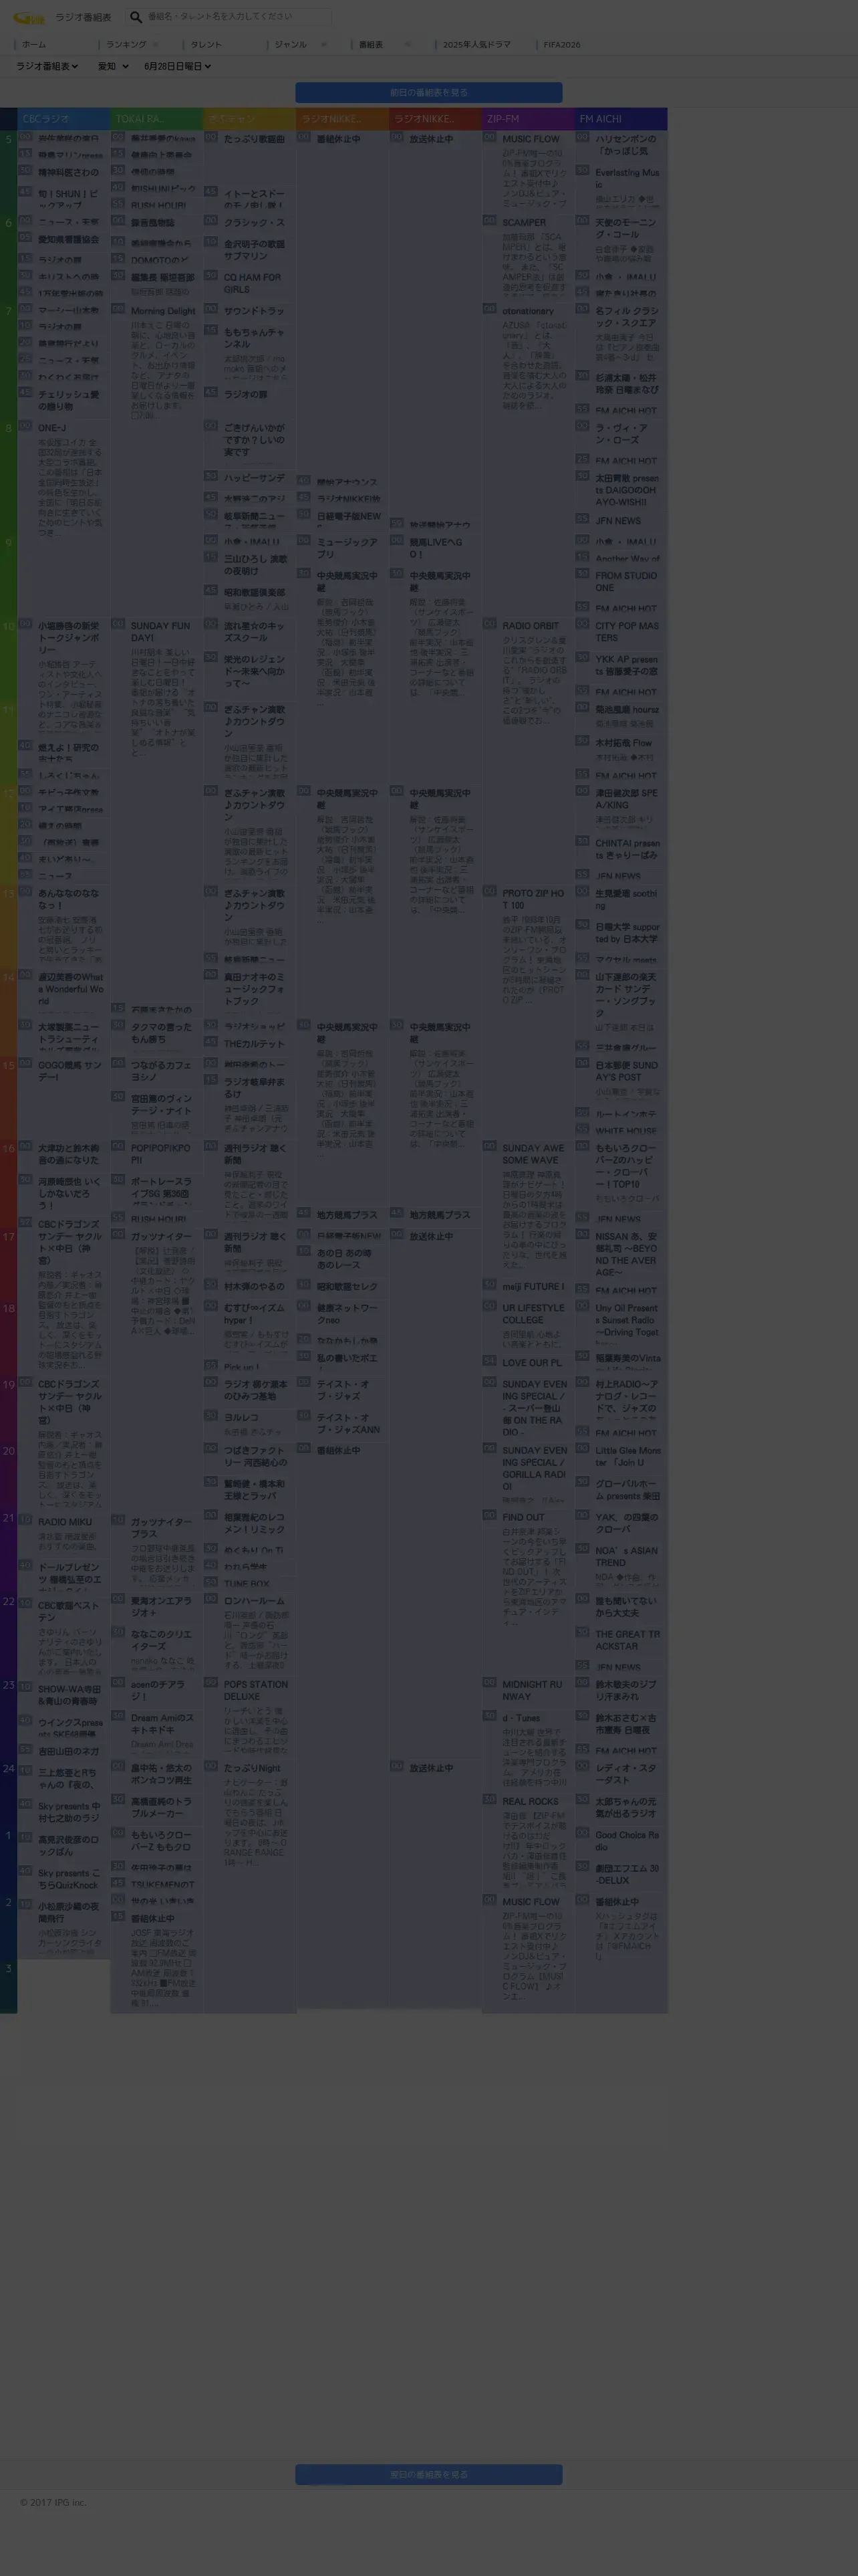
Task: Open the TSUKEMENのT program
Action: [x=163, y=1884]
